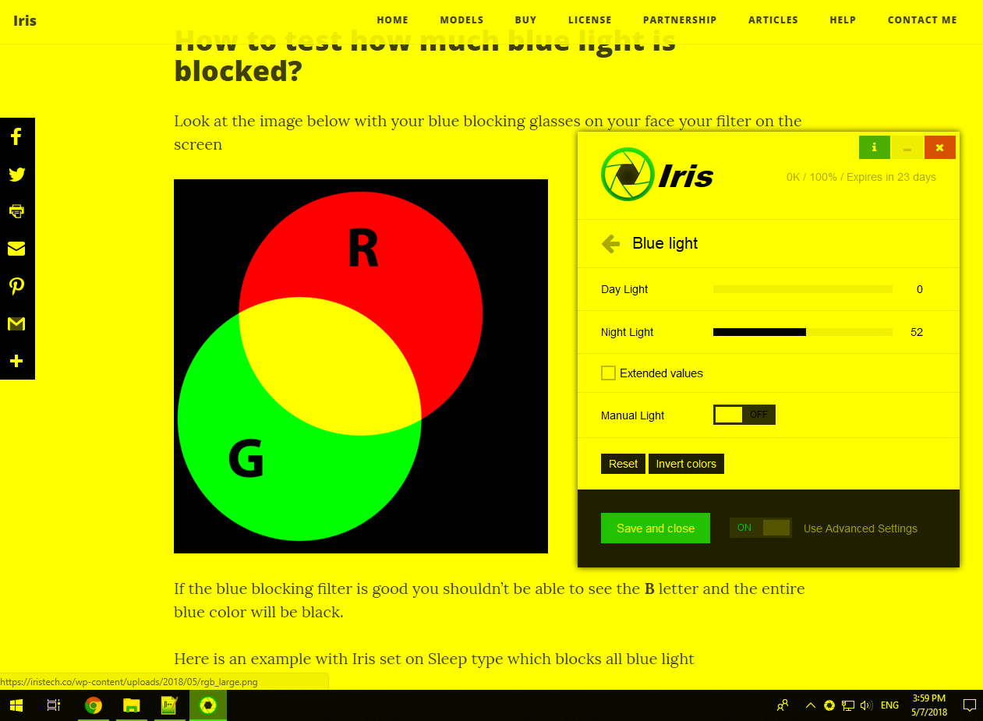Adjust the Day Light slider
The height and width of the screenshot is (721, 983).
[x=803, y=289]
